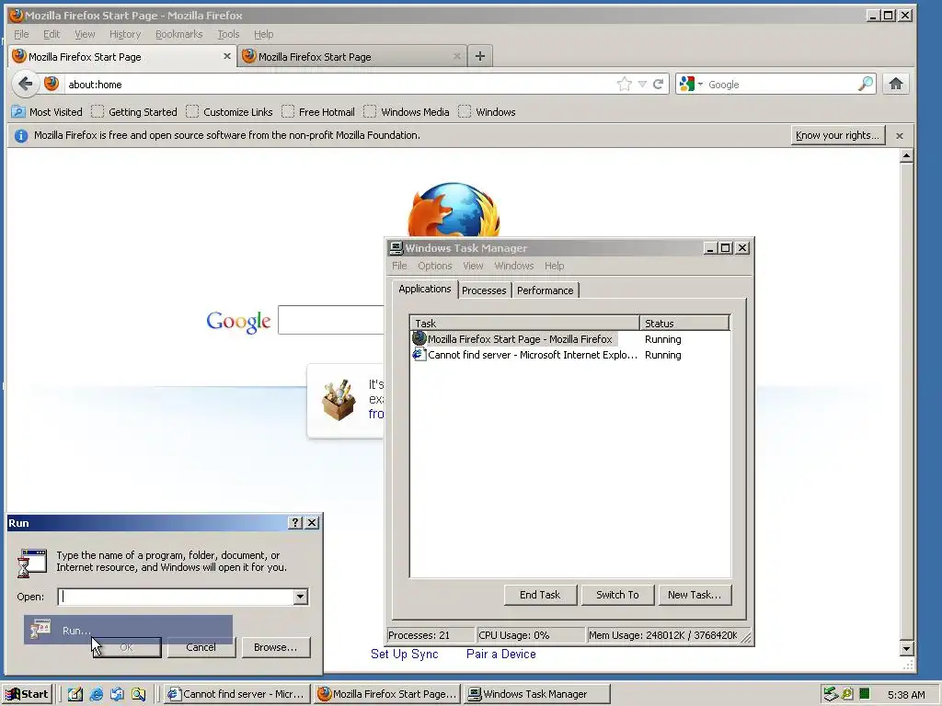Open the address bar history dropdown arrow

tap(642, 84)
